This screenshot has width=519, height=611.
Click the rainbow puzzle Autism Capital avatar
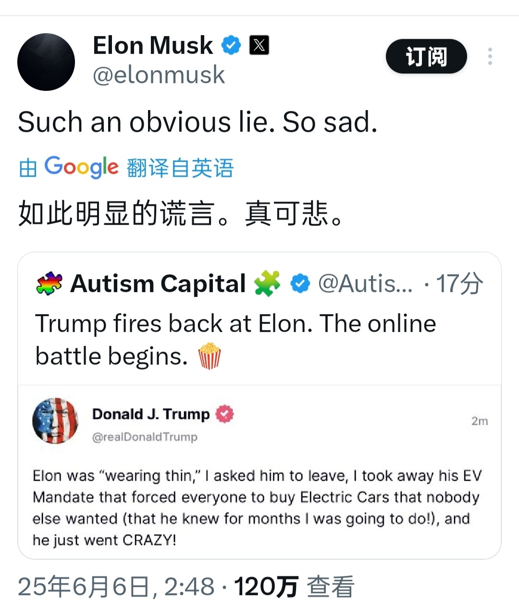point(49,284)
